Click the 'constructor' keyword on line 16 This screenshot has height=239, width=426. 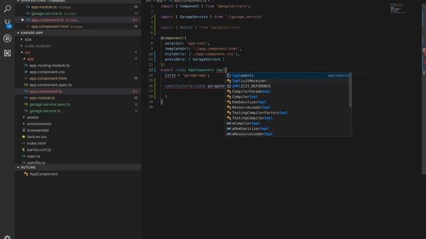pos(176,86)
